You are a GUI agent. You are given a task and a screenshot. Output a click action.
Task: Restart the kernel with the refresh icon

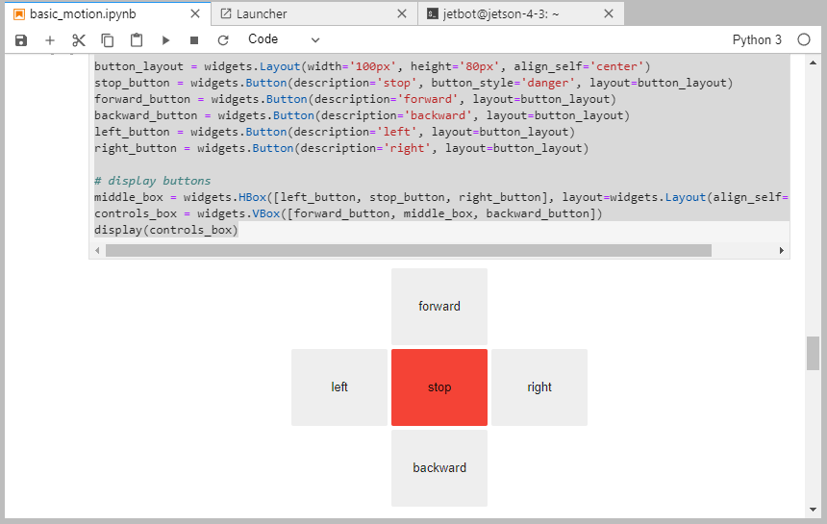(223, 40)
